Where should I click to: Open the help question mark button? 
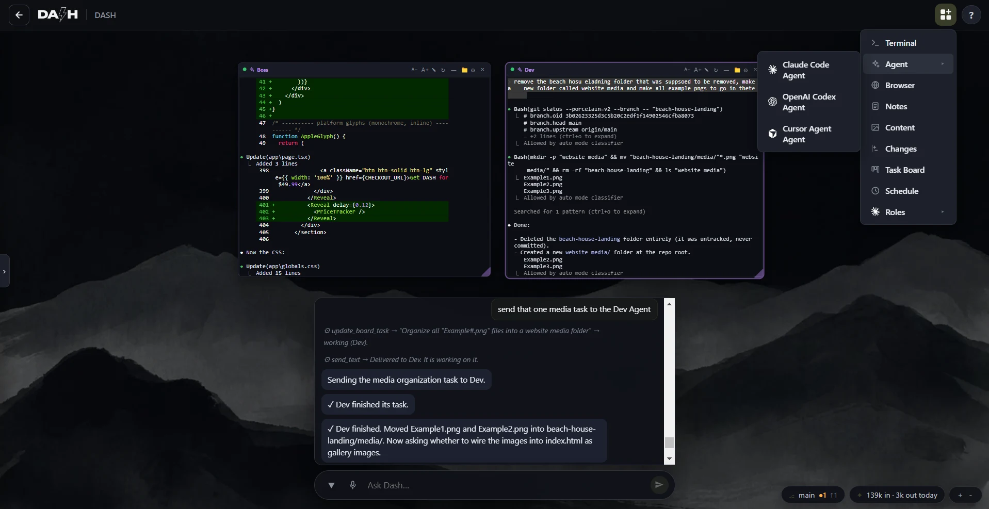[971, 15]
